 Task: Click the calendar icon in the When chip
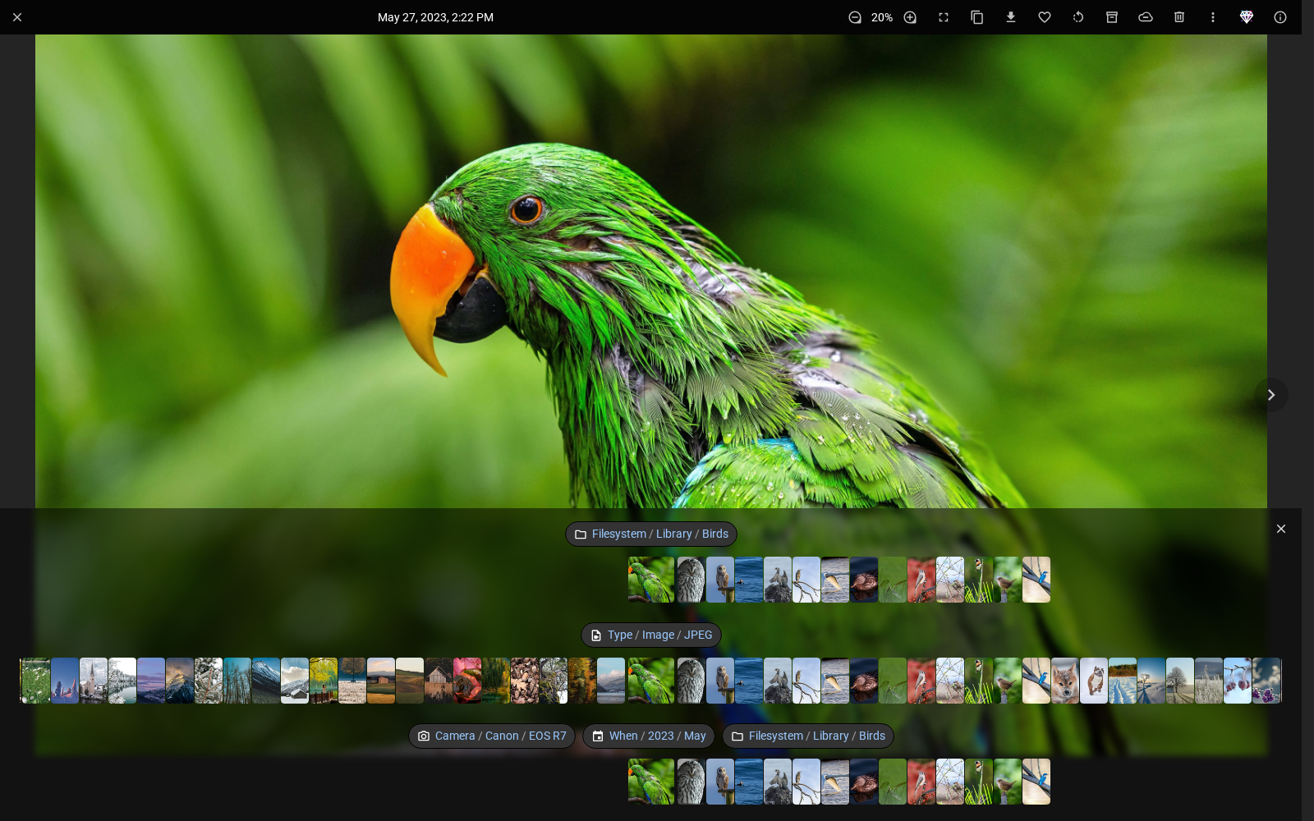click(598, 736)
